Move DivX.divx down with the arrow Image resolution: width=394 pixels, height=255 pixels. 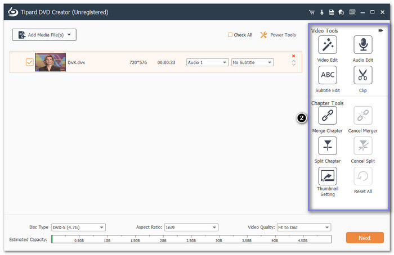[293, 65]
